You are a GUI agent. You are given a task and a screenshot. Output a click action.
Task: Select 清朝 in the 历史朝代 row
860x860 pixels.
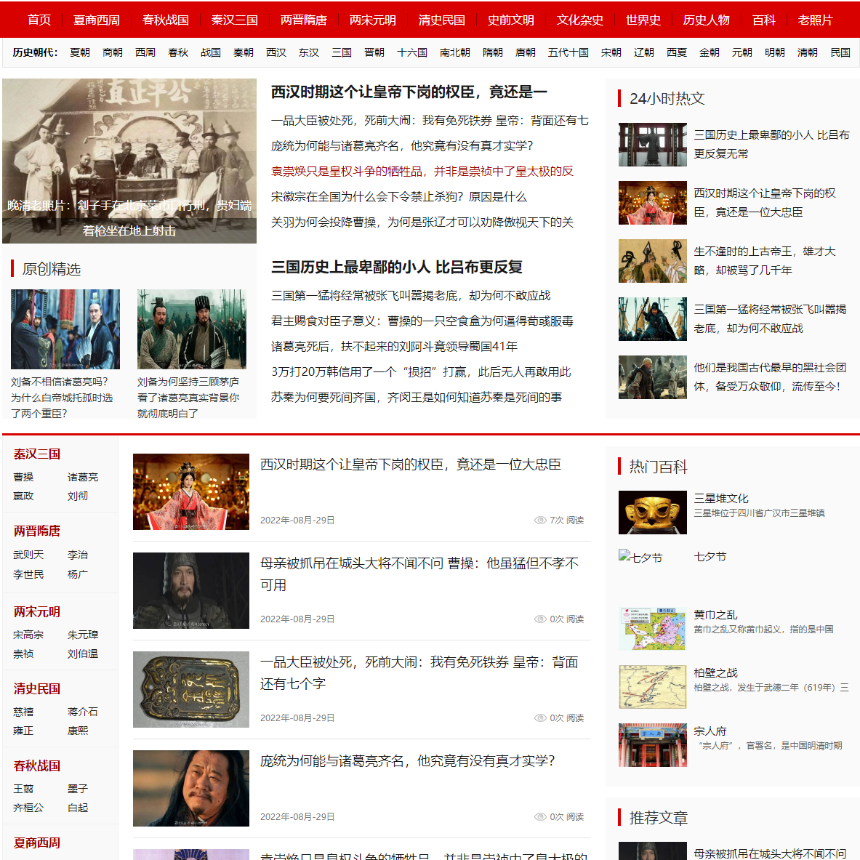click(807, 52)
